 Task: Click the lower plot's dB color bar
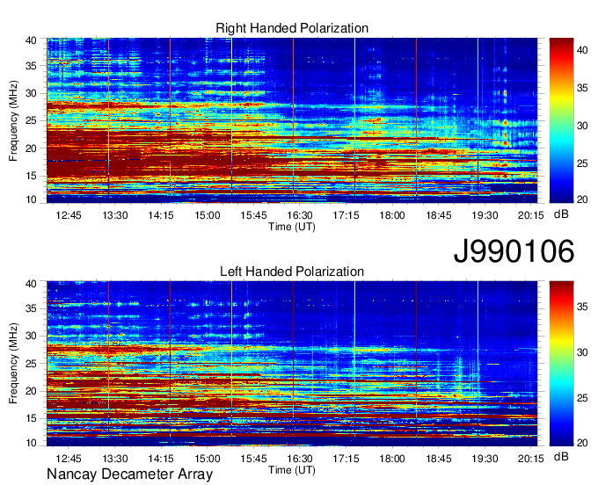(561, 364)
